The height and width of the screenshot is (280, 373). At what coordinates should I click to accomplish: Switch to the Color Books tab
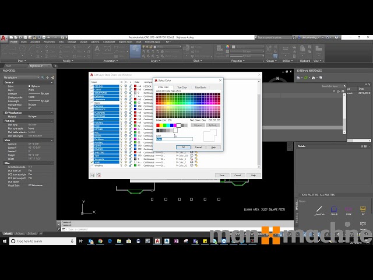click(200, 87)
